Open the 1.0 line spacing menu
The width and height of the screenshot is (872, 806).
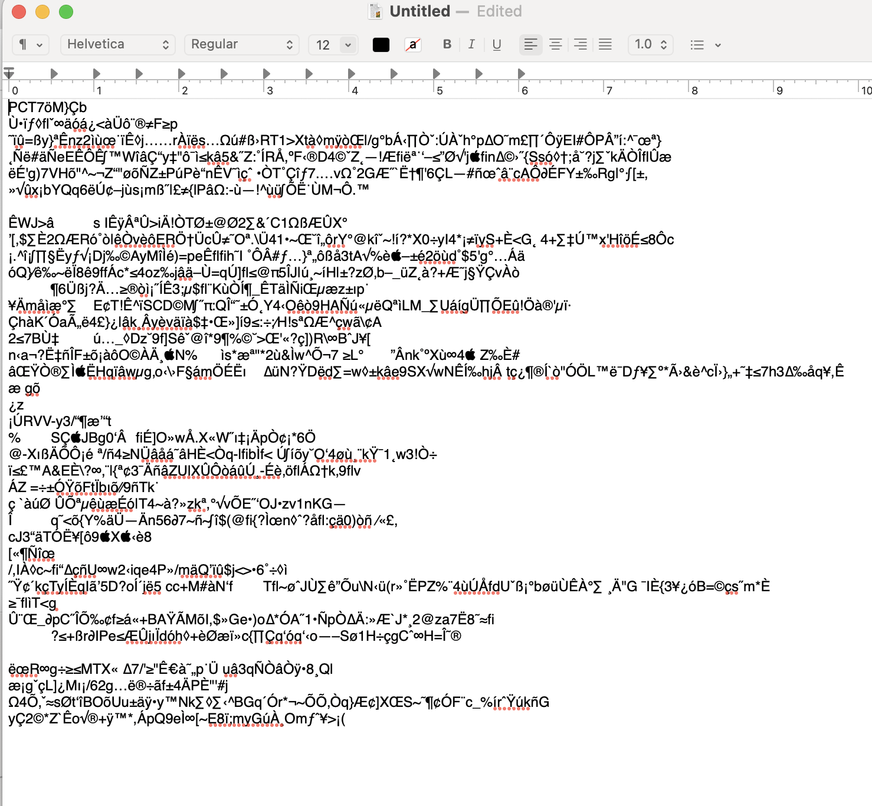coord(651,44)
